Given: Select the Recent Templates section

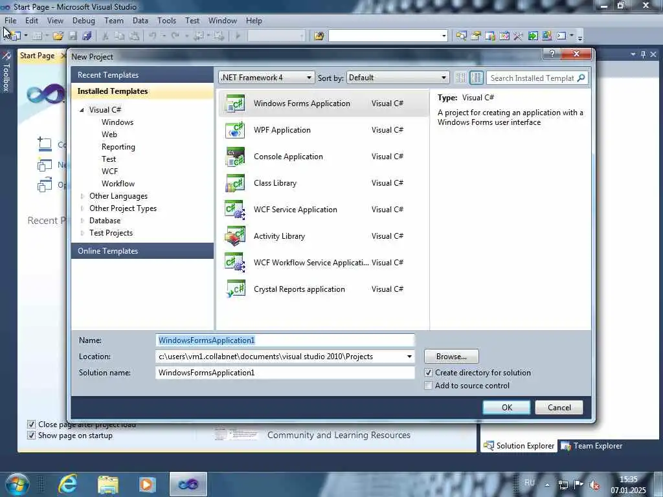Looking at the screenshot, I should pyautogui.click(x=142, y=75).
